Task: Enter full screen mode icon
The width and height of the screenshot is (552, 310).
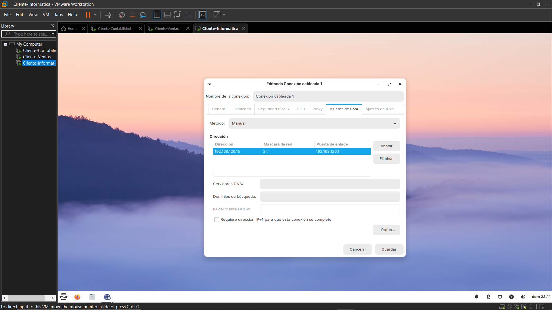Action: coord(178,15)
